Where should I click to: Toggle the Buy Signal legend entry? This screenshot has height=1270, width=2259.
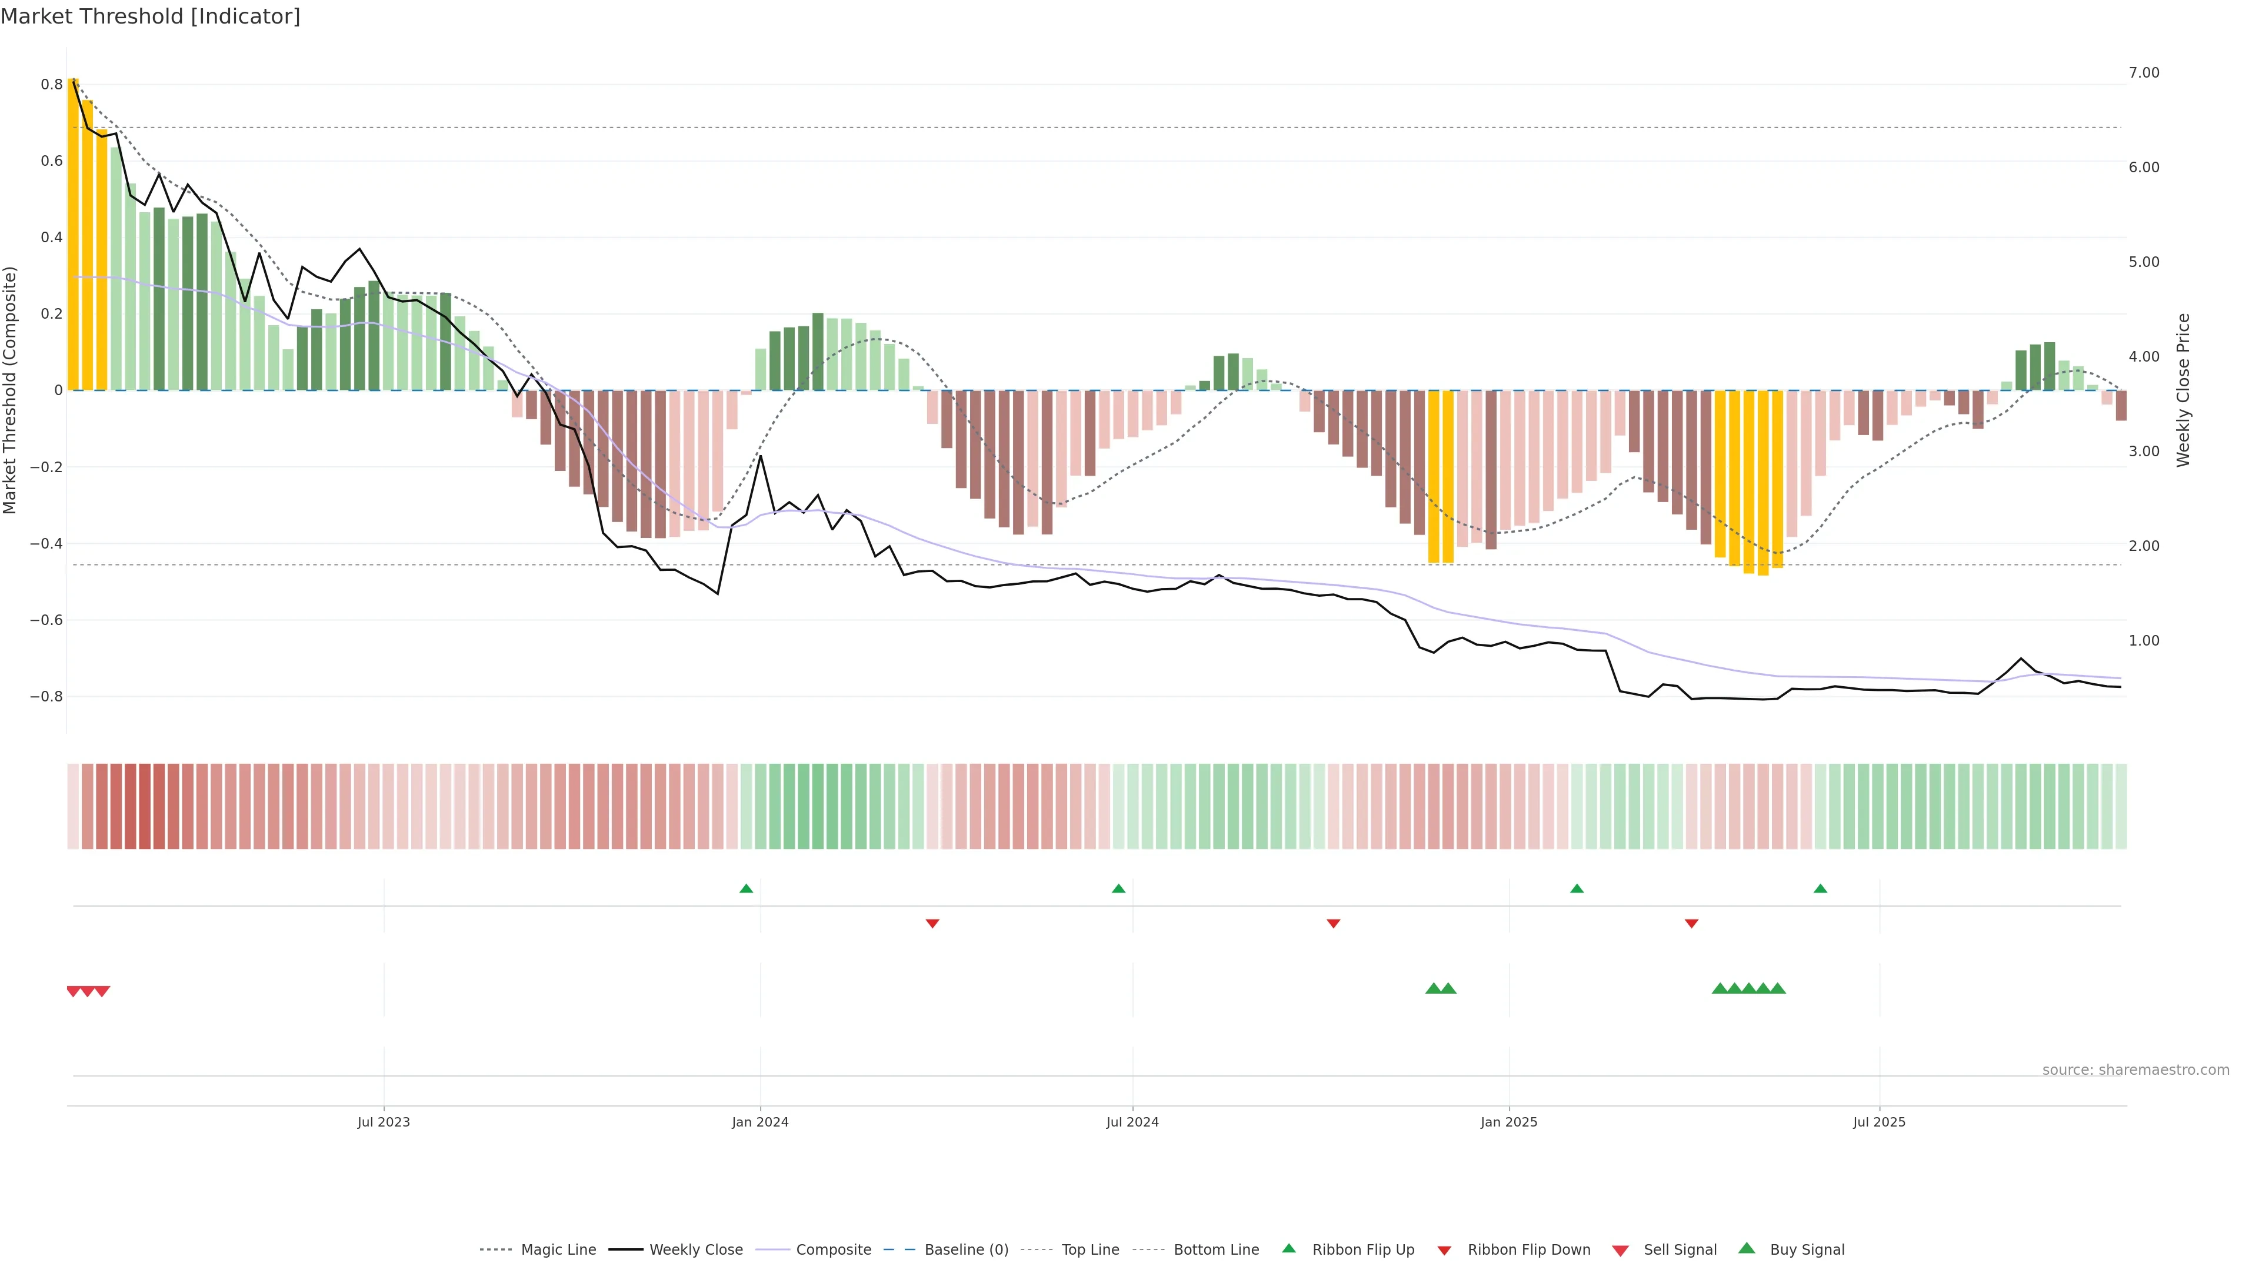1807,1250
